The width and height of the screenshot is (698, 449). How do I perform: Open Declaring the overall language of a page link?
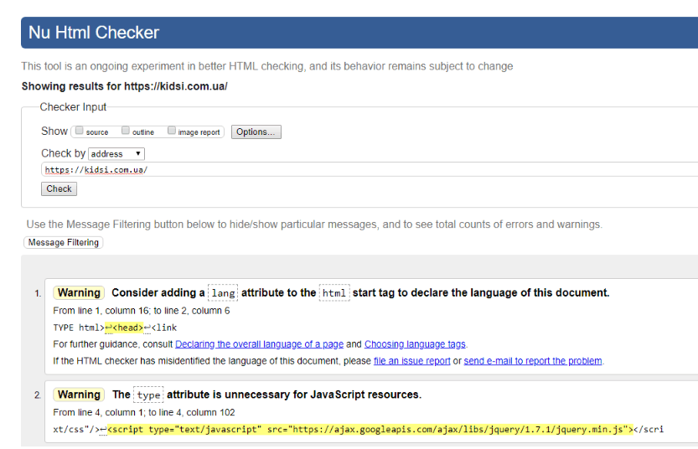(x=259, y=344)
